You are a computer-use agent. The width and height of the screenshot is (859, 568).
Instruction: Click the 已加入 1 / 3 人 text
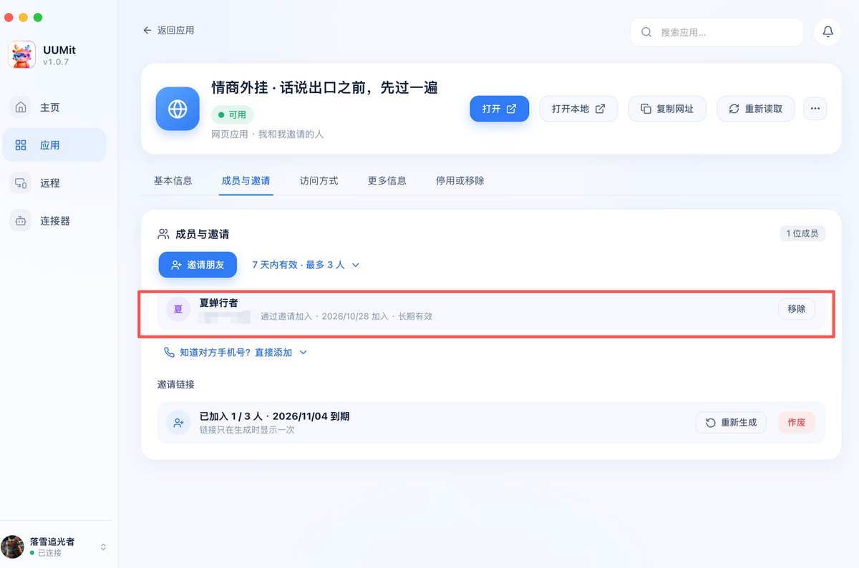[230, 416]
